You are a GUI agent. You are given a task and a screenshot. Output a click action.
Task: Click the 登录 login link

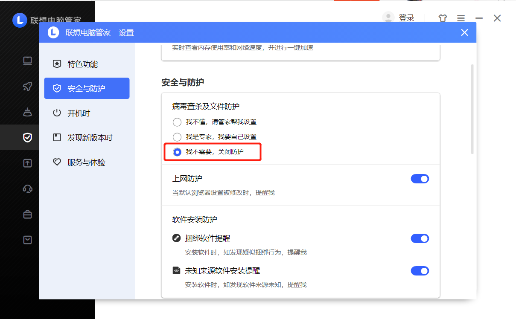click(406, 18)
